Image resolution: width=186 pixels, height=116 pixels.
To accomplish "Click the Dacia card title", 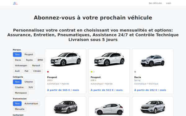I will (137, 77).
